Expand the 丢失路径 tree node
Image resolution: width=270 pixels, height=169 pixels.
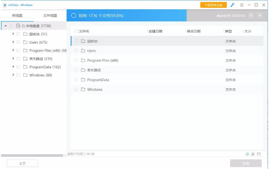pyautogui.click(x=13, y=59)
